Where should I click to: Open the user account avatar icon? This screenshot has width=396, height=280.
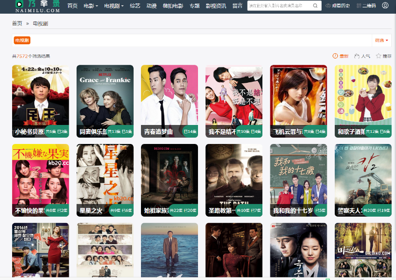(385, 5)
